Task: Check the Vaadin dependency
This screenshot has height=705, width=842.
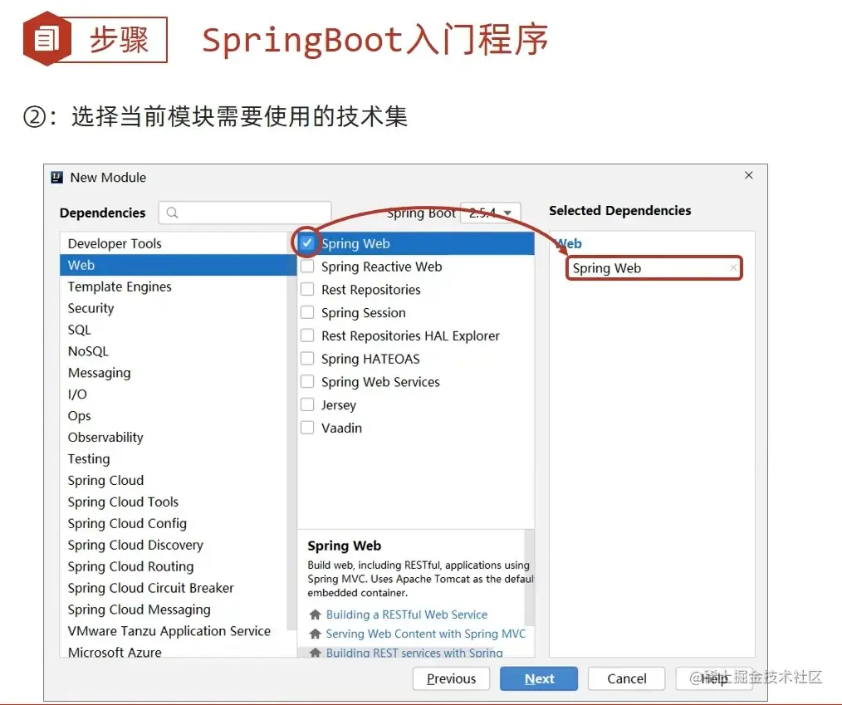Action: [308, 428]
